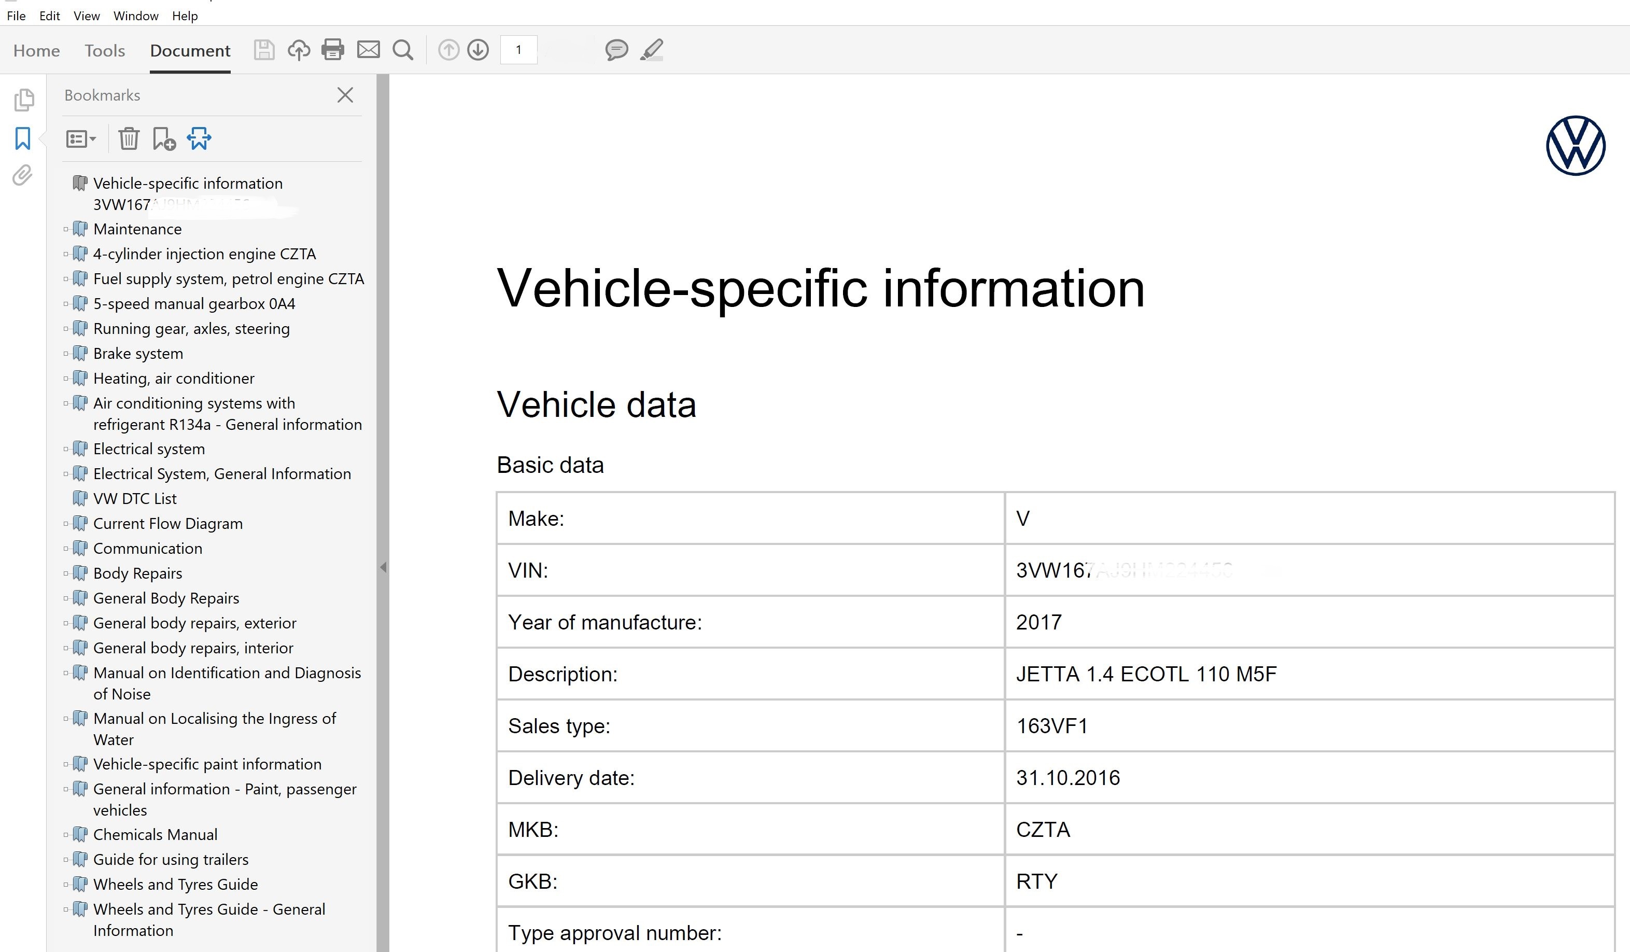Viewport: 1630px width, 952px height.
Task: Switch to the Tools tab
Action: pyautogui.click(x=104, y=50)
